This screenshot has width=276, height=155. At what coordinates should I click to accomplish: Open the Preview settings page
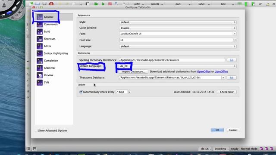(54, 75)
